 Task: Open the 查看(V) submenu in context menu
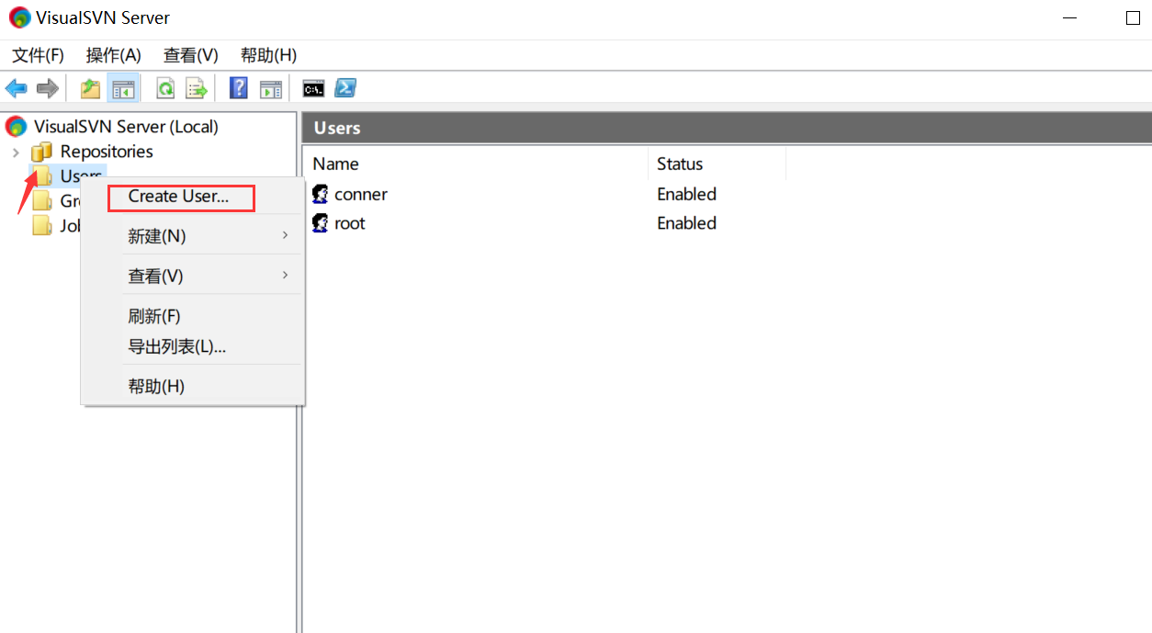coord(211,276)
